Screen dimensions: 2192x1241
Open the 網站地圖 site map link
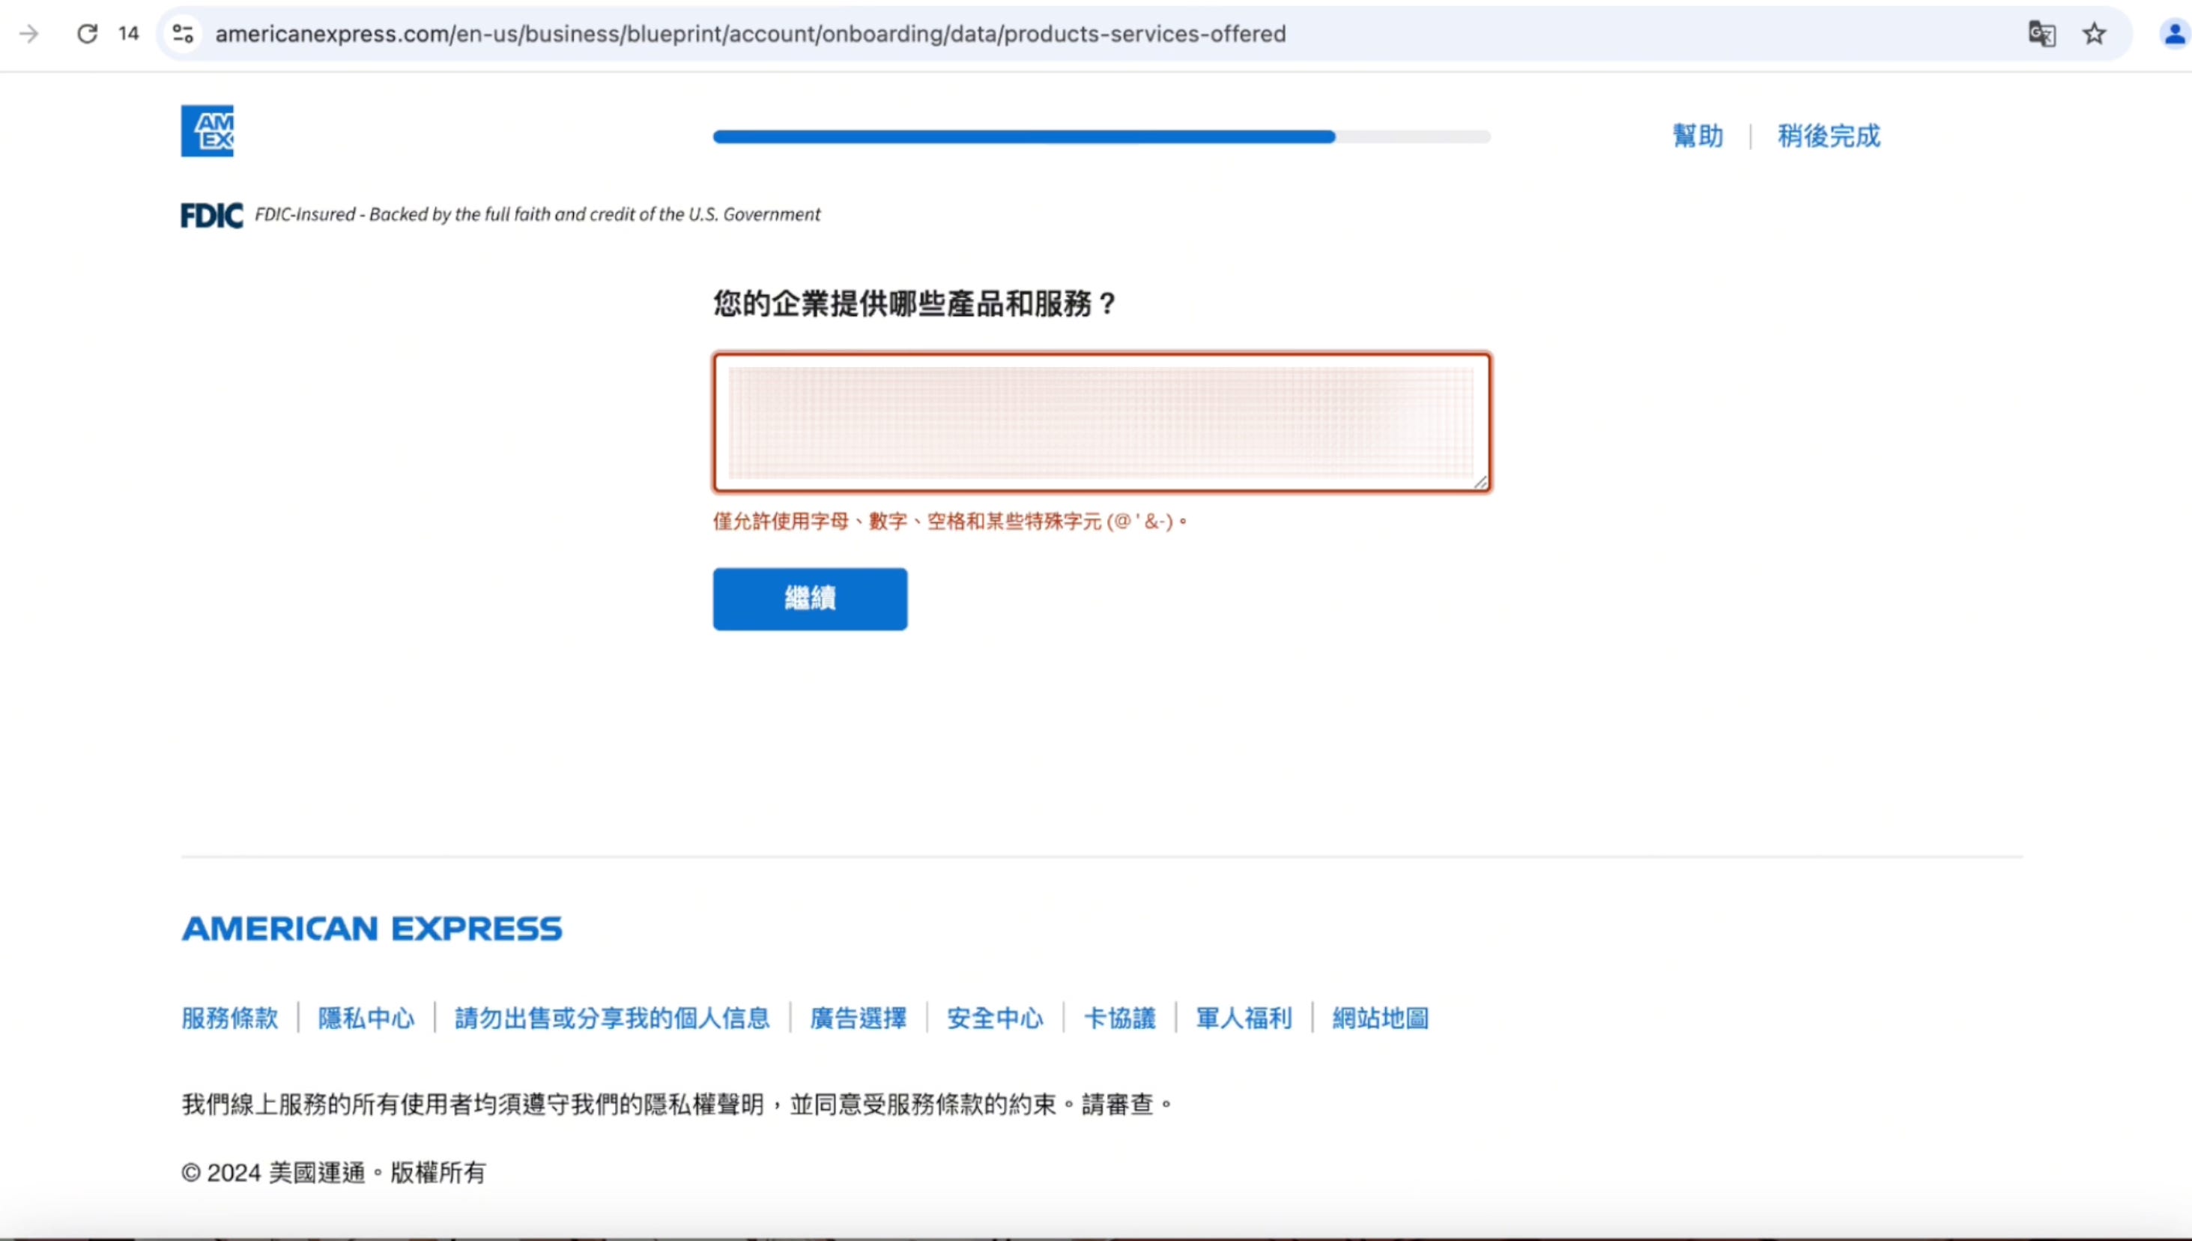click(x=1380, y=1018)
